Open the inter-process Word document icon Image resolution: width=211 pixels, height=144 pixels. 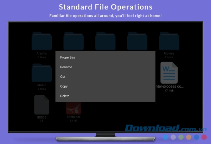(169, 73)
